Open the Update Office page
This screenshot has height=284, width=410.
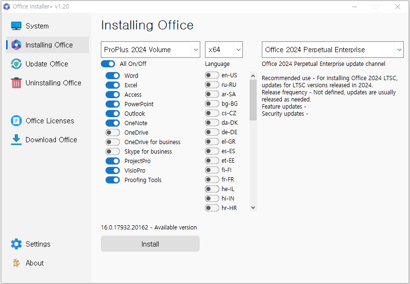tap(48, 64)
